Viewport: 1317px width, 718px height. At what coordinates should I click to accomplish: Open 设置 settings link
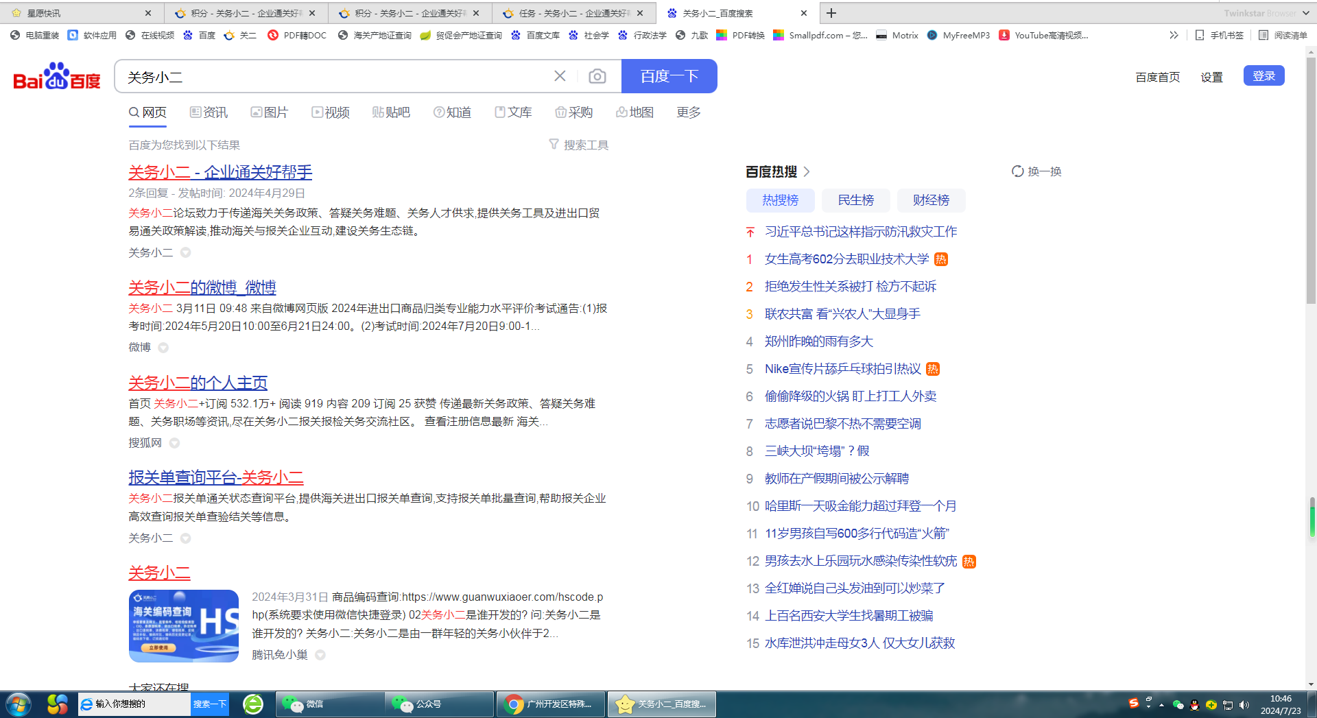coord(1211,77)
